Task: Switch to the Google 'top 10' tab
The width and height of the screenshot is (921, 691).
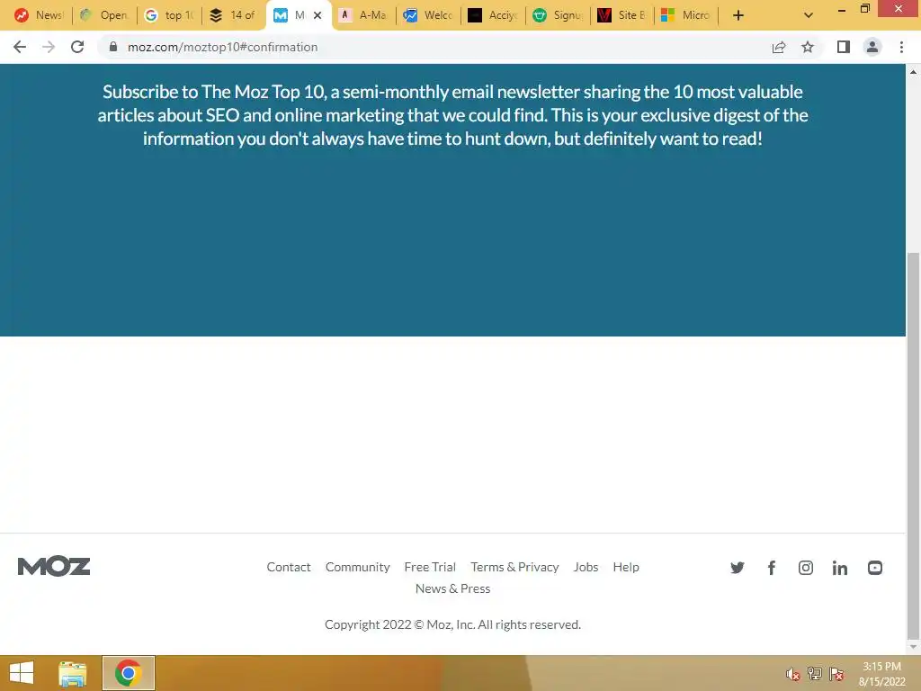Action: (169, 15)
